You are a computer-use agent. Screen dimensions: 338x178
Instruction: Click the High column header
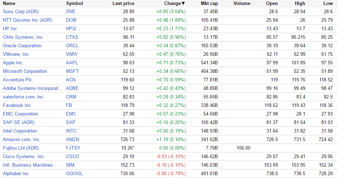click(300, 4)
